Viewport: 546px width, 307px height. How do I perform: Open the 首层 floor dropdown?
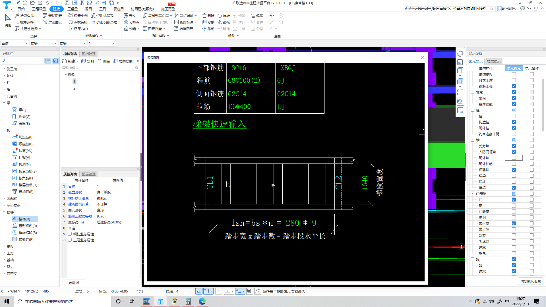15,43
